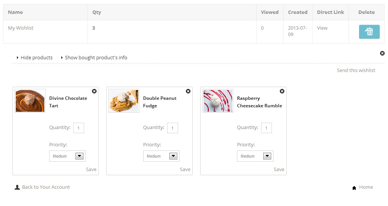Click the Quantity field for Double Peanut Fudge
The width and height of the screenshot is (388, 206).
[172, 128]
